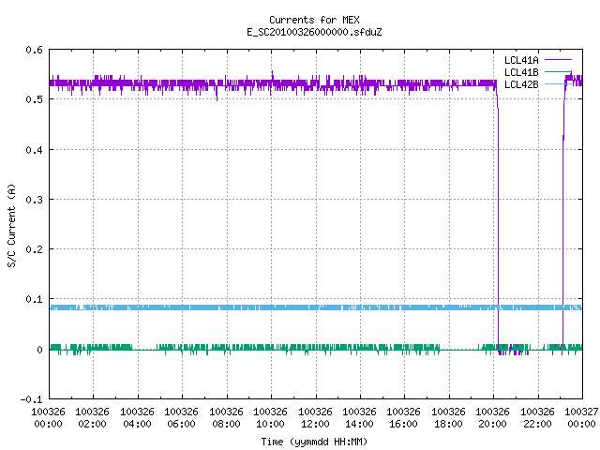Click the 0.1 y-axis tick label

[x=34, y=299]
